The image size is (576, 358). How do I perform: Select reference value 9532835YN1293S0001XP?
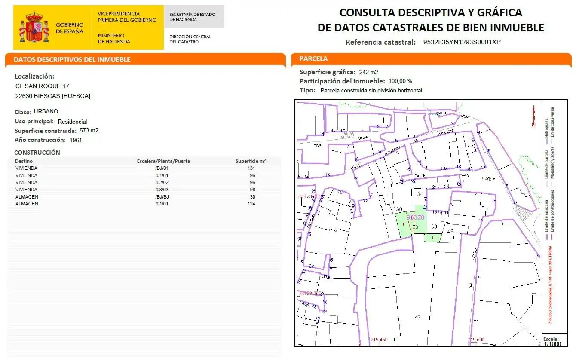click(462, 42)
